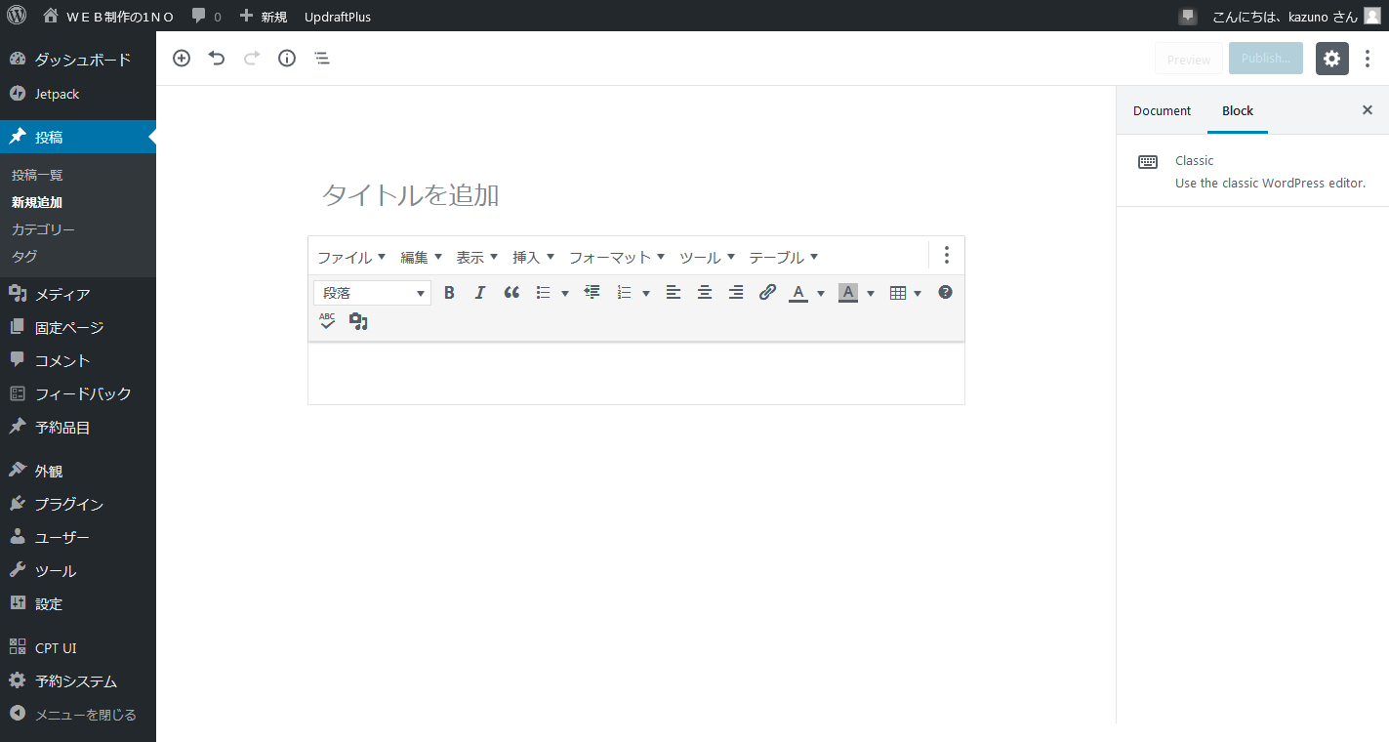Undo the last editor action
Viewport: 1389px width, 742px height.
tap(217, 59)
